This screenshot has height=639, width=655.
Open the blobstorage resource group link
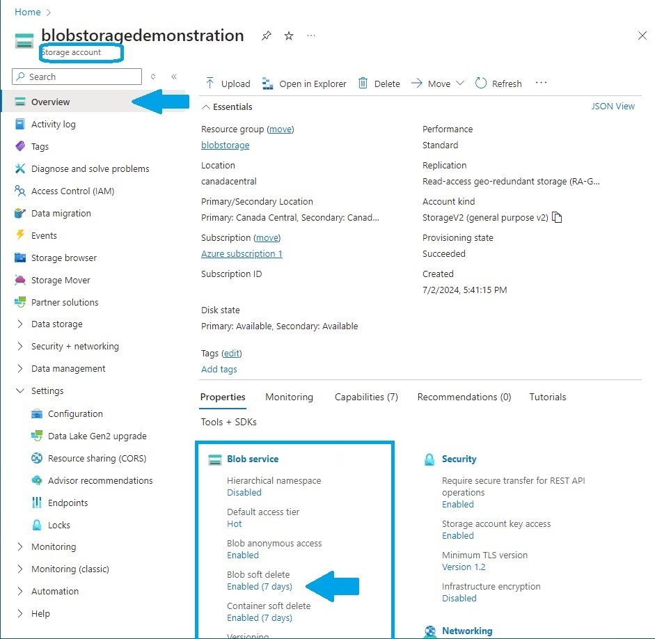(x=225, y=145)
